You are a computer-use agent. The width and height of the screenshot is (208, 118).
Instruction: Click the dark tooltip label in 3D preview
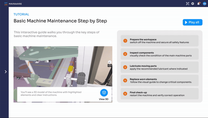[110, 65]
